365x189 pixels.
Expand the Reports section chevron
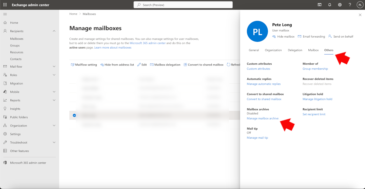point(54,100)
